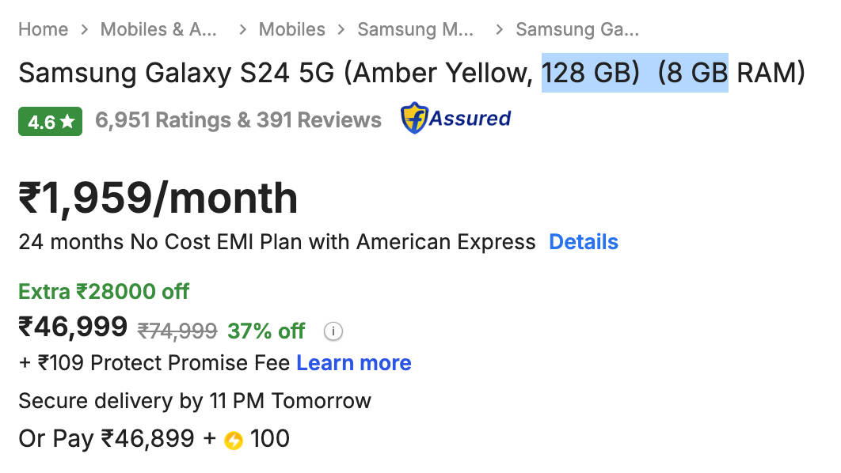Click Learn more about Protect Promise Fee
The image size is (841, 473).
point(353,363)
